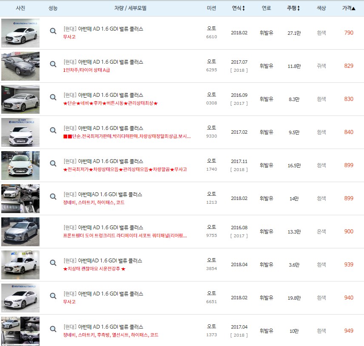
Task: Click 1인차주/타이어 상태 A급 description
Action: pyautogui.click(x=87, y=70)
